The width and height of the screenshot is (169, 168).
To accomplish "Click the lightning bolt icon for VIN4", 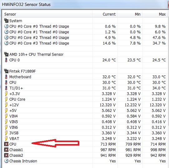I will point(6,116).
